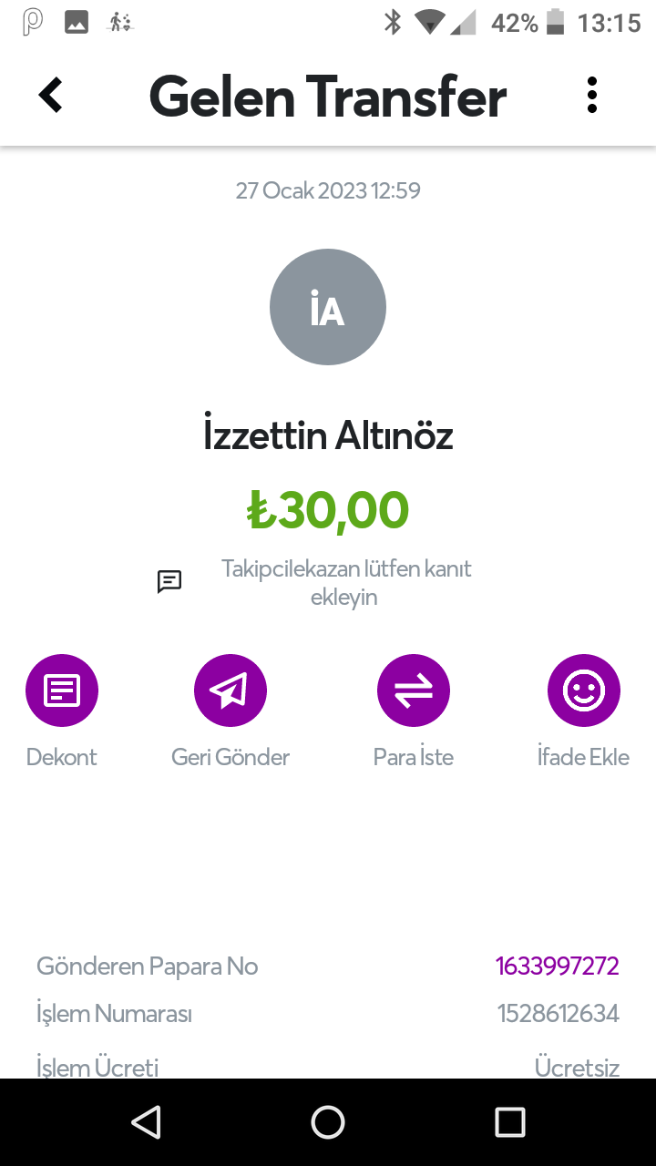Tap the Geri Gönder send icon
Image resolution: width=656 pixels, height=1166 pixels.
231,690
